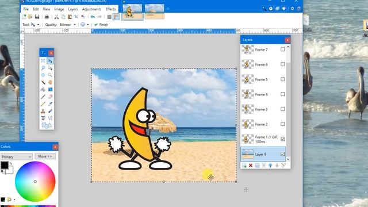Uncheck visibility for Layer 9

click(282, 154)
